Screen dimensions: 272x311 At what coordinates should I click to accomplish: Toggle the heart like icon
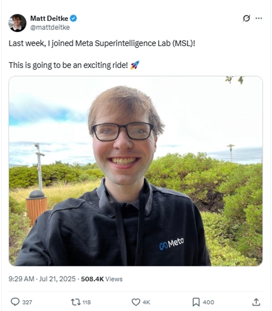pyautogui.click(x=136, y=302)
